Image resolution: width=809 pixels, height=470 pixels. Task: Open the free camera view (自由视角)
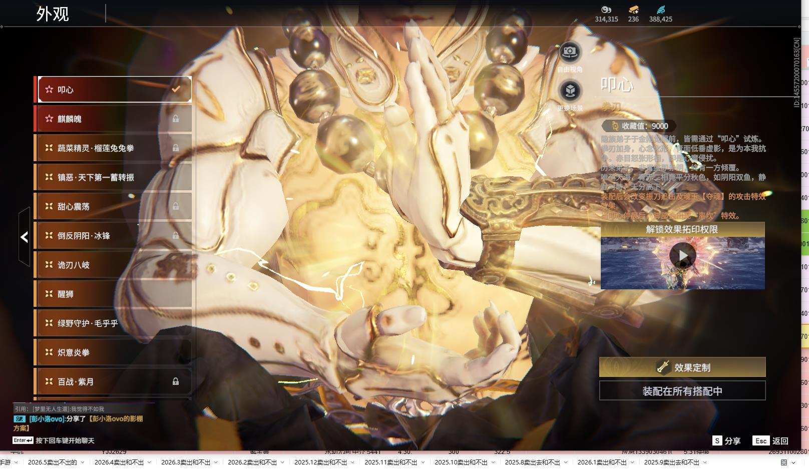[570, 52]
